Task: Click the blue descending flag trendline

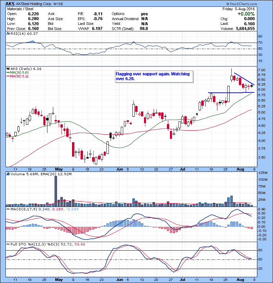Action: [x=244, y=79]
